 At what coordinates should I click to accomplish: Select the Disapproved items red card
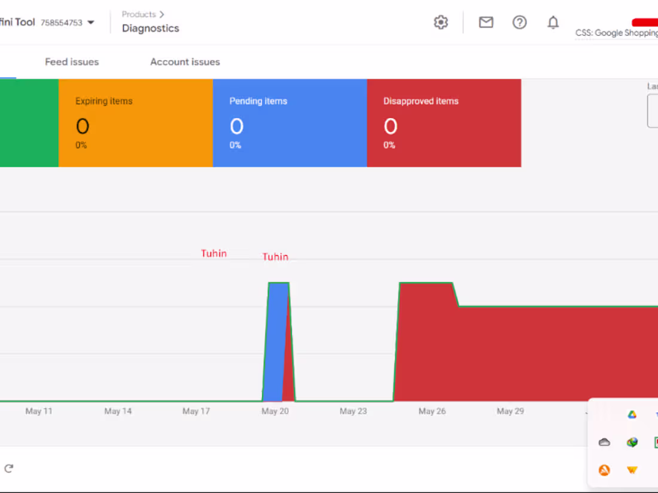444,123
